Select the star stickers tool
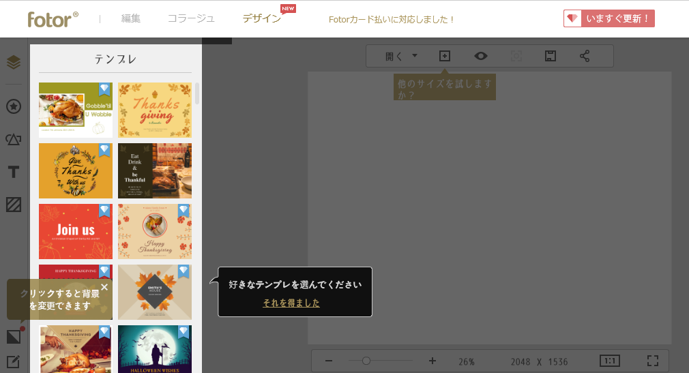This screenshot has height=373, width=689. point(14,106)
